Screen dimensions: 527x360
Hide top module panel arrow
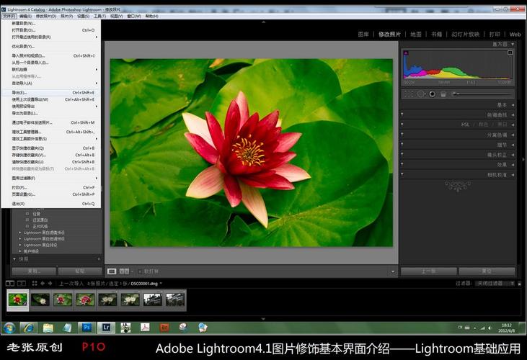tap(263, 22)
